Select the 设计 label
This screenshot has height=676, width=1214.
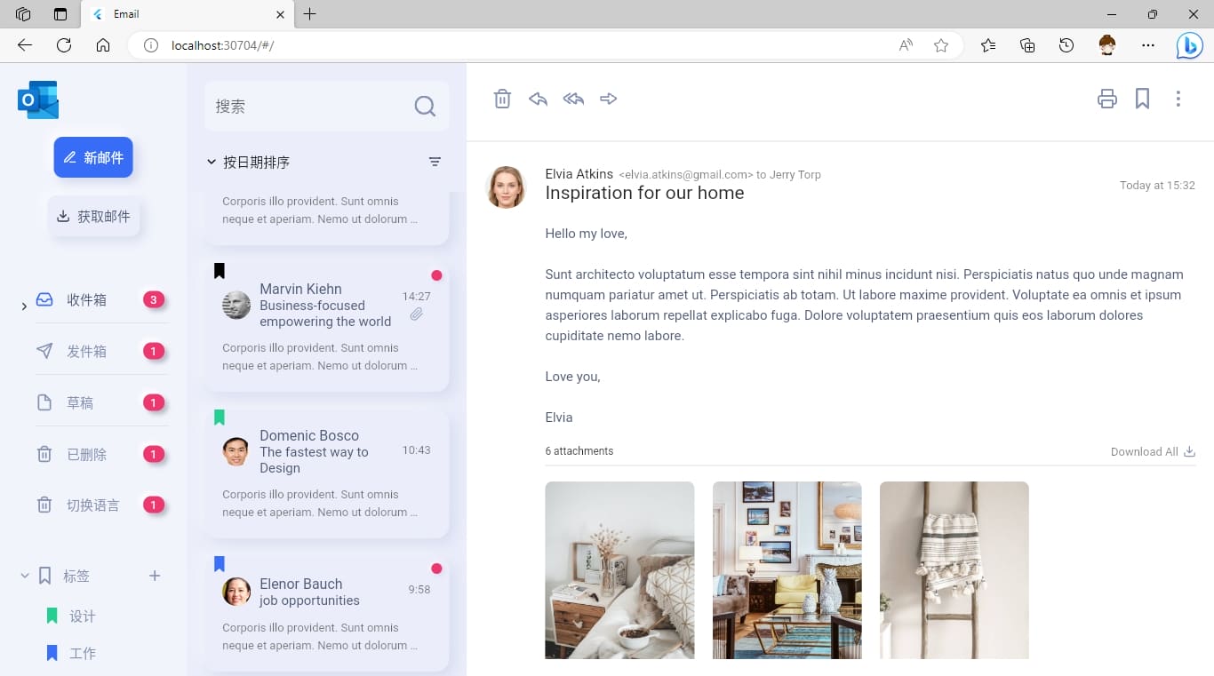pos(83,616)
